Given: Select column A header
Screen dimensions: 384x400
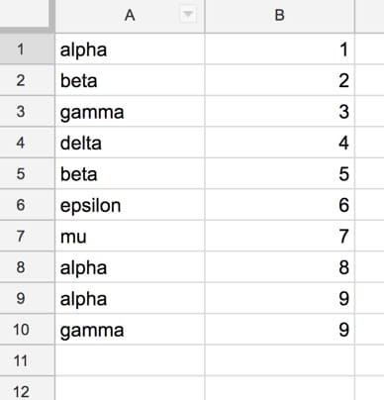Looking at the screenshot, I should pyautogui.click(x=130, y=16).
